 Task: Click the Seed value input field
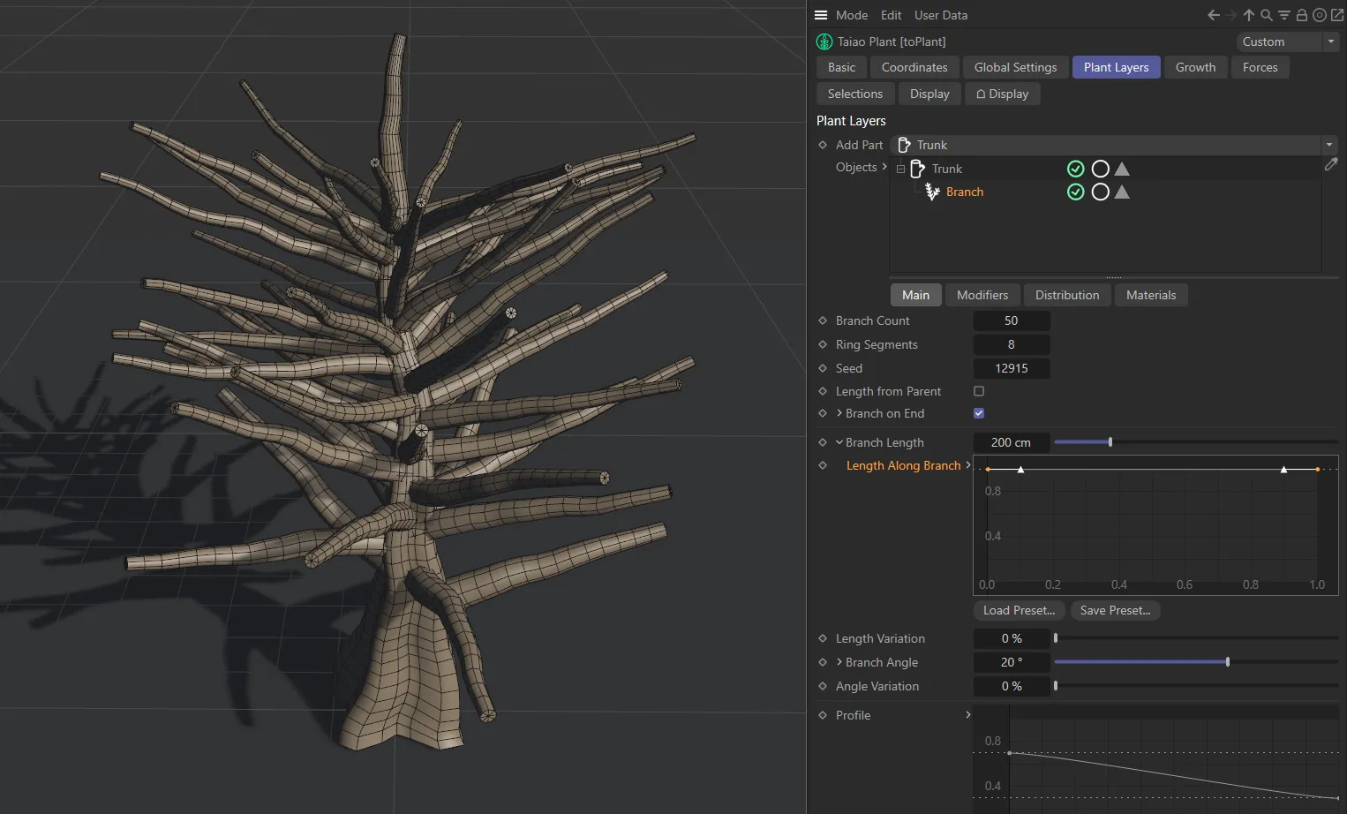pos(1012,368)
